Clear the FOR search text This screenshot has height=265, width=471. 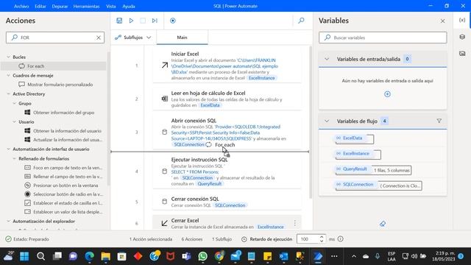click(99, 38)
